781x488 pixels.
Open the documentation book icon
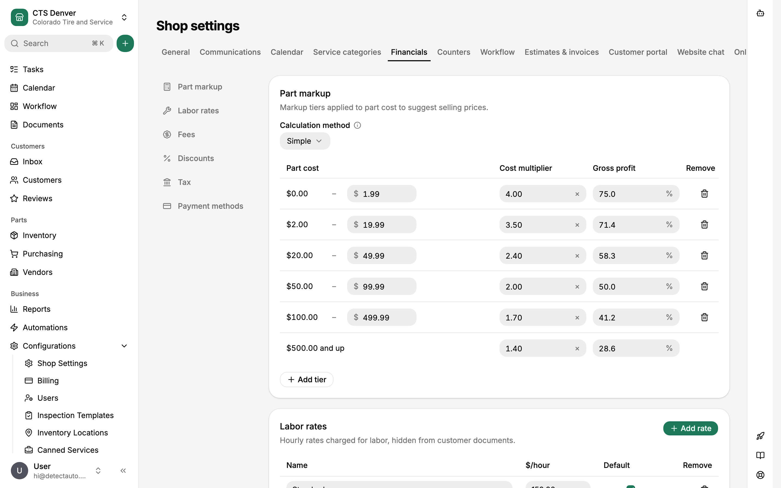tap(760, 455)
